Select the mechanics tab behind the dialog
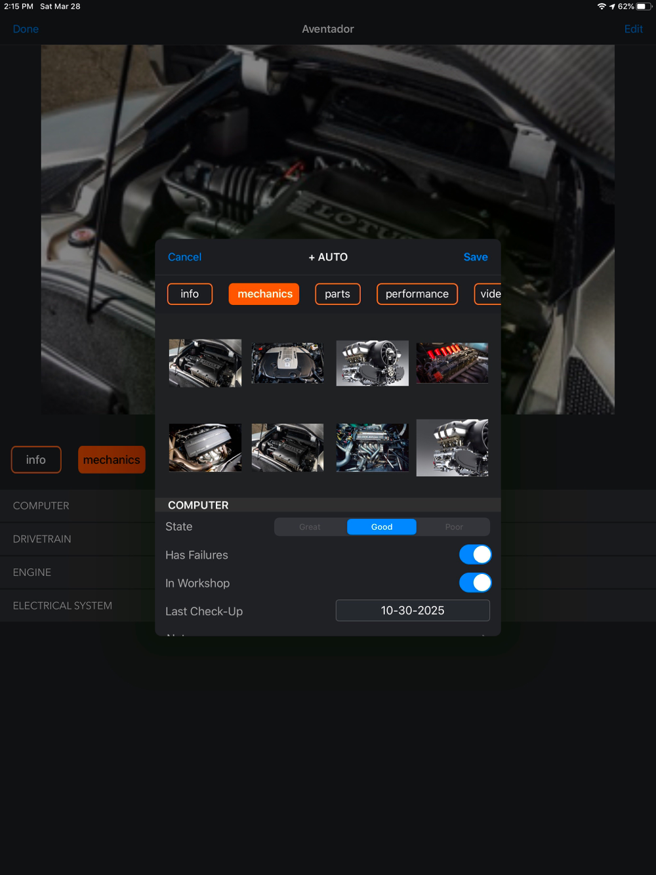Viewport: 656px width, 875px height. [112, 460]
